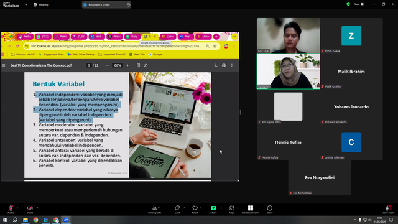The height and width of the screenshot is (224, 398).
Task: Rotate the PDF counterclockwise
Action: (146, 65)
